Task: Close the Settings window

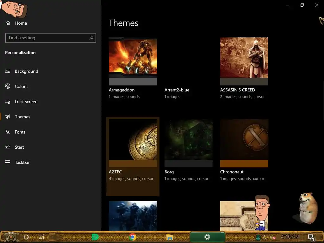Action: [316, 5]
